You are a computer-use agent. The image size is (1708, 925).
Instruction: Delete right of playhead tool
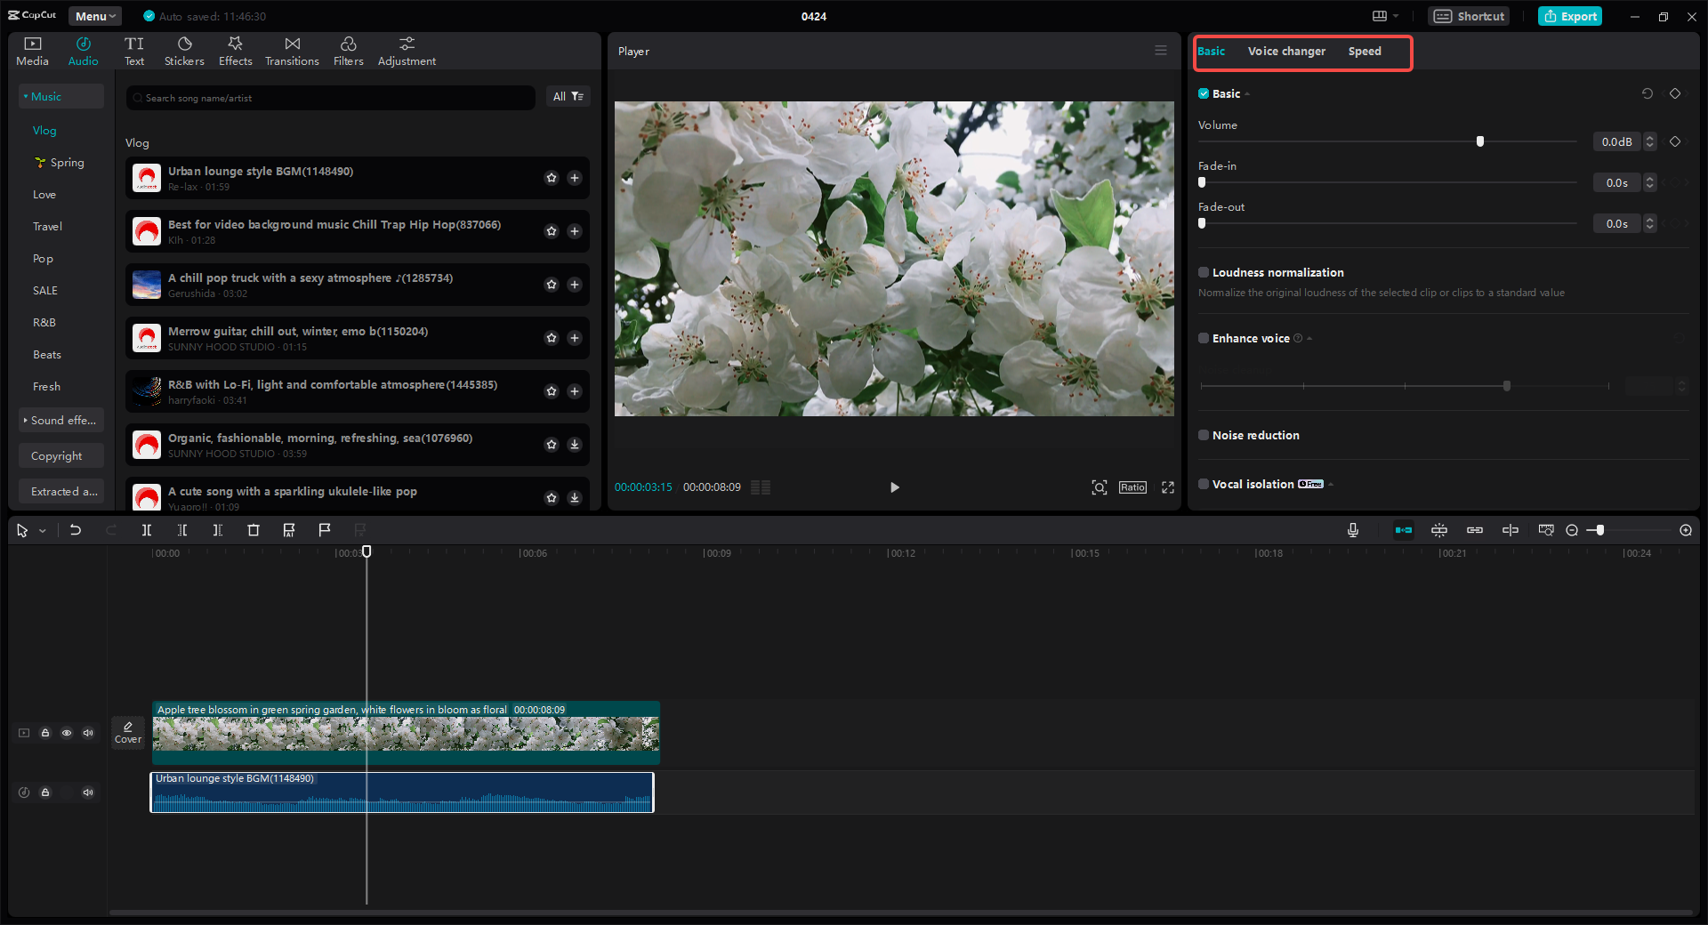[x=218, y=530]
